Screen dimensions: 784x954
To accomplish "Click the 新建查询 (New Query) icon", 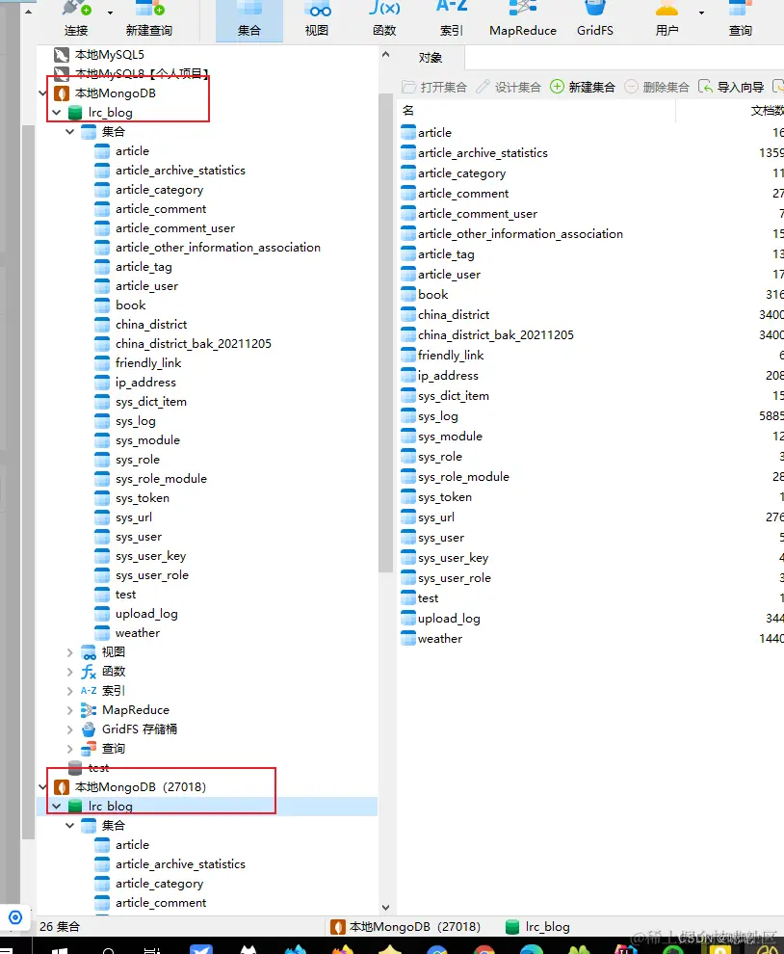I will (149, 18).
